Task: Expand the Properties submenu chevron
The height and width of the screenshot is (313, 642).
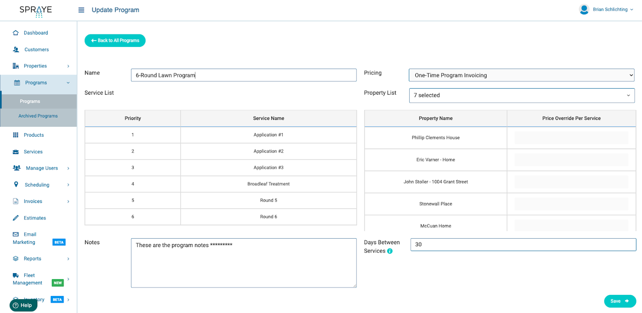Action: click(x=68, y=66)
